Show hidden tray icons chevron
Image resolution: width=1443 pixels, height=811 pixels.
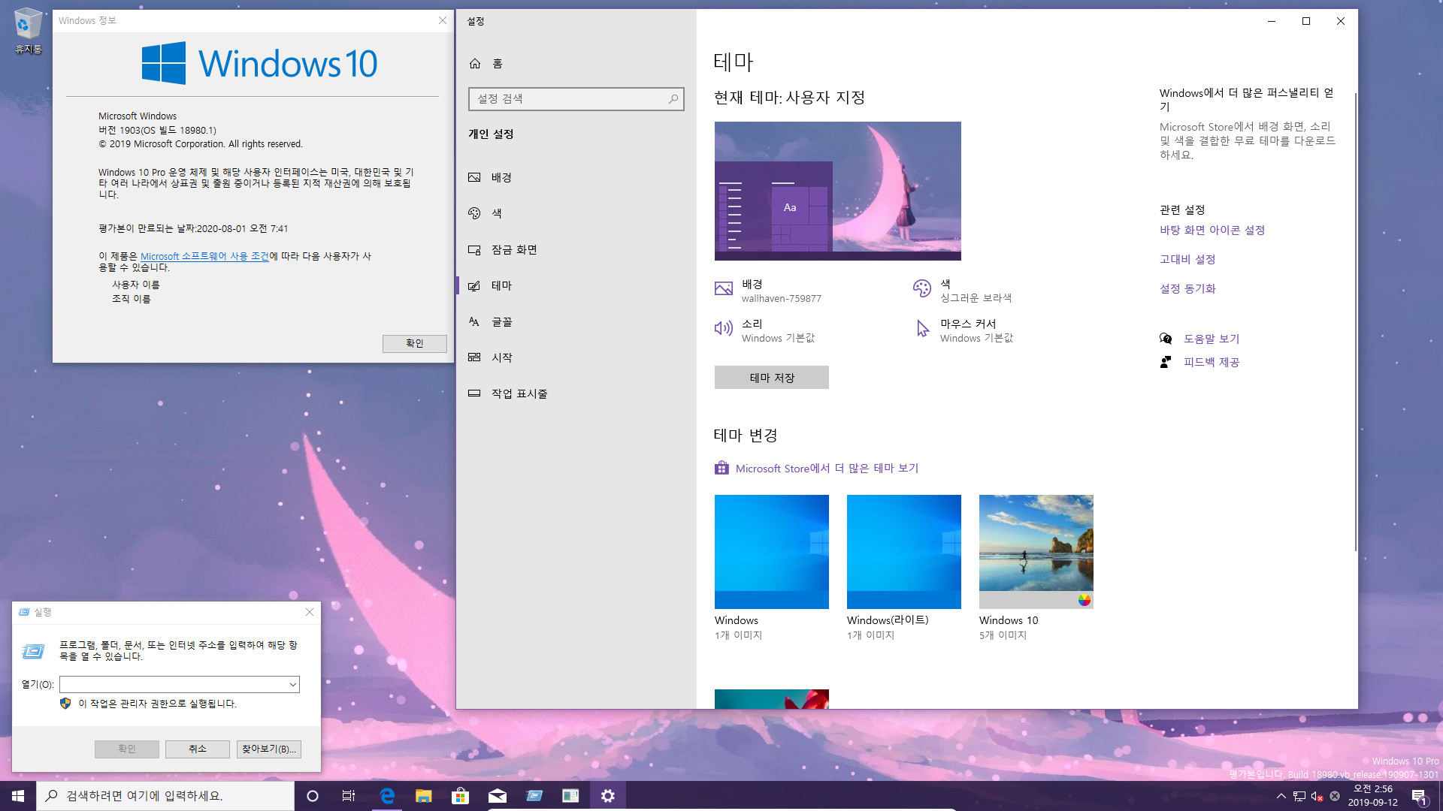click(1281, 796)
